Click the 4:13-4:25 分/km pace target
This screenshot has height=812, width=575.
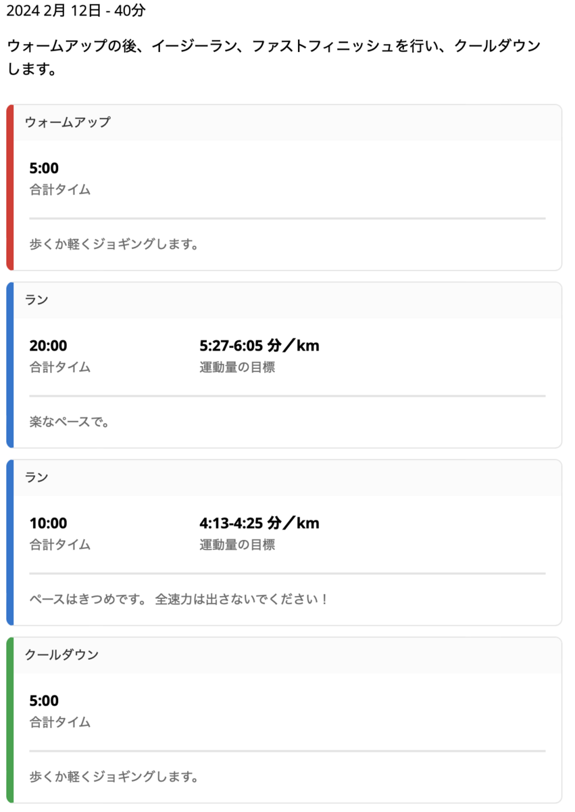pyautogui.click(x=259, y=523)
